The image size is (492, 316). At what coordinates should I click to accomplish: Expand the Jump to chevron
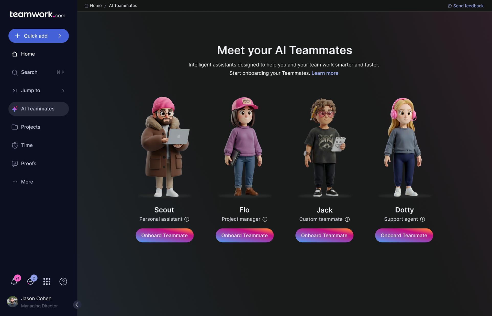[63, 91]
